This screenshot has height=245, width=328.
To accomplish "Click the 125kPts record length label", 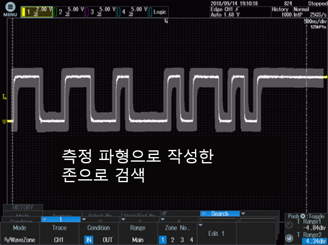I will click(318, 27).
